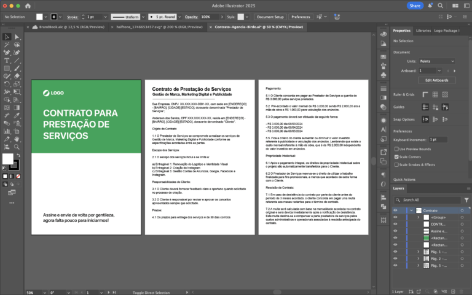Click the Edit Artboards button
The image size is (472, 295).
point(436,80)
